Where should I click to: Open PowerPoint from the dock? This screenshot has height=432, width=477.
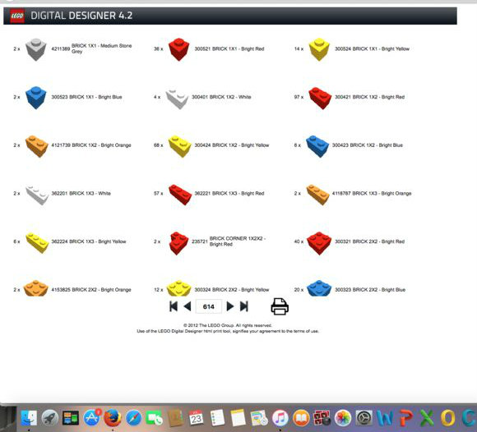coord(406,418)
